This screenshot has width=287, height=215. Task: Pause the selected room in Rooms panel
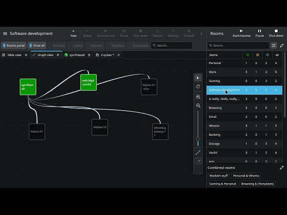point(260,33)
